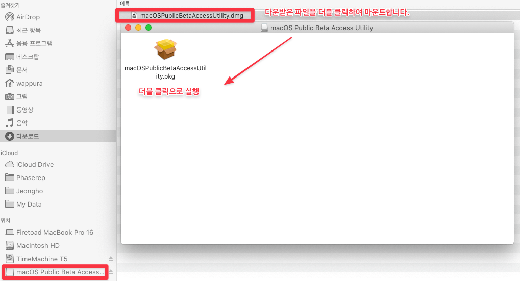520x281 pixels.
Task: Click the music note icon beside 음악
Action: 10,123
